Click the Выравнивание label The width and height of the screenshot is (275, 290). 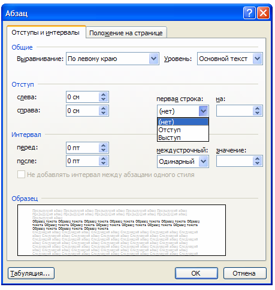[x=40, y=59]
